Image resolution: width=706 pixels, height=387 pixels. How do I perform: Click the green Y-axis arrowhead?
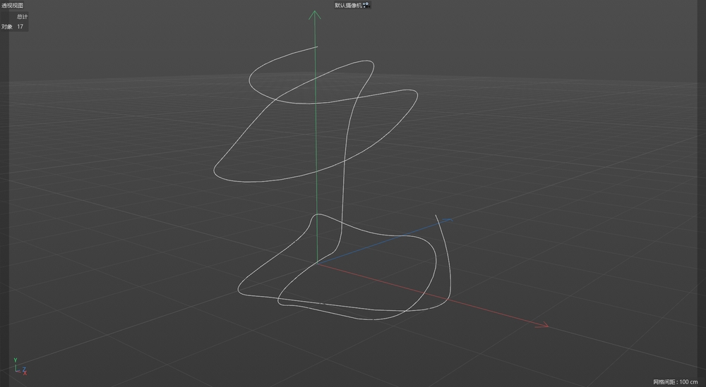click(315, 15)
